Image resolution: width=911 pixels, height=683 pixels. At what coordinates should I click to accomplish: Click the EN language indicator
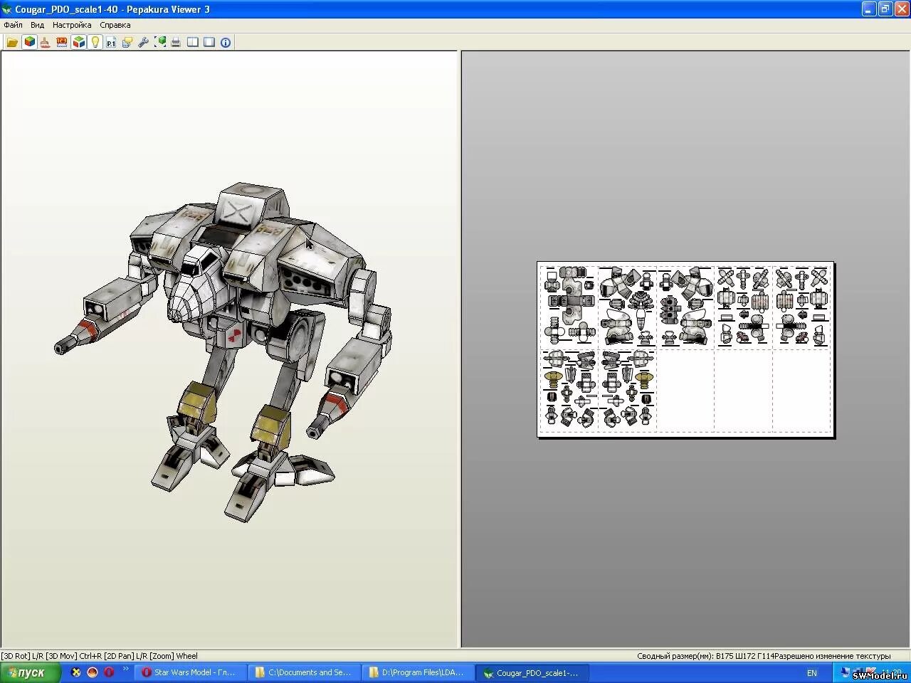[812, 673]
